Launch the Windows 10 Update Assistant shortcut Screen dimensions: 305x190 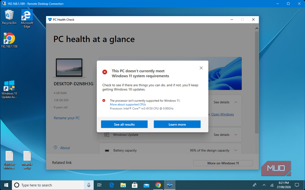(9, 90)
